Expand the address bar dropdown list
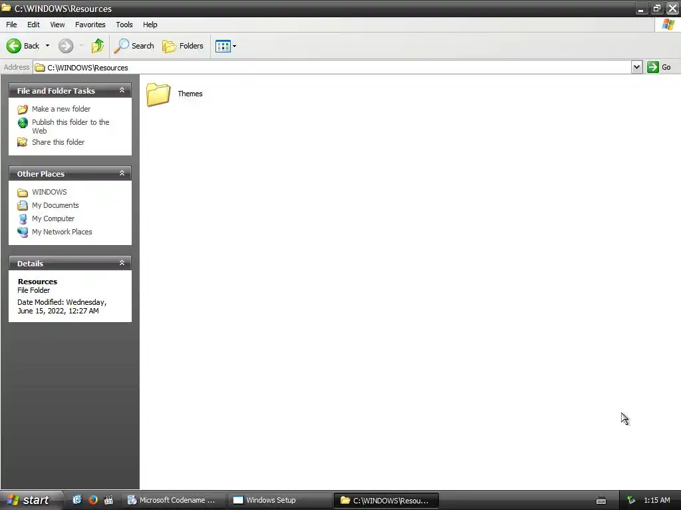Screen dimensions: 681x510 636,67
